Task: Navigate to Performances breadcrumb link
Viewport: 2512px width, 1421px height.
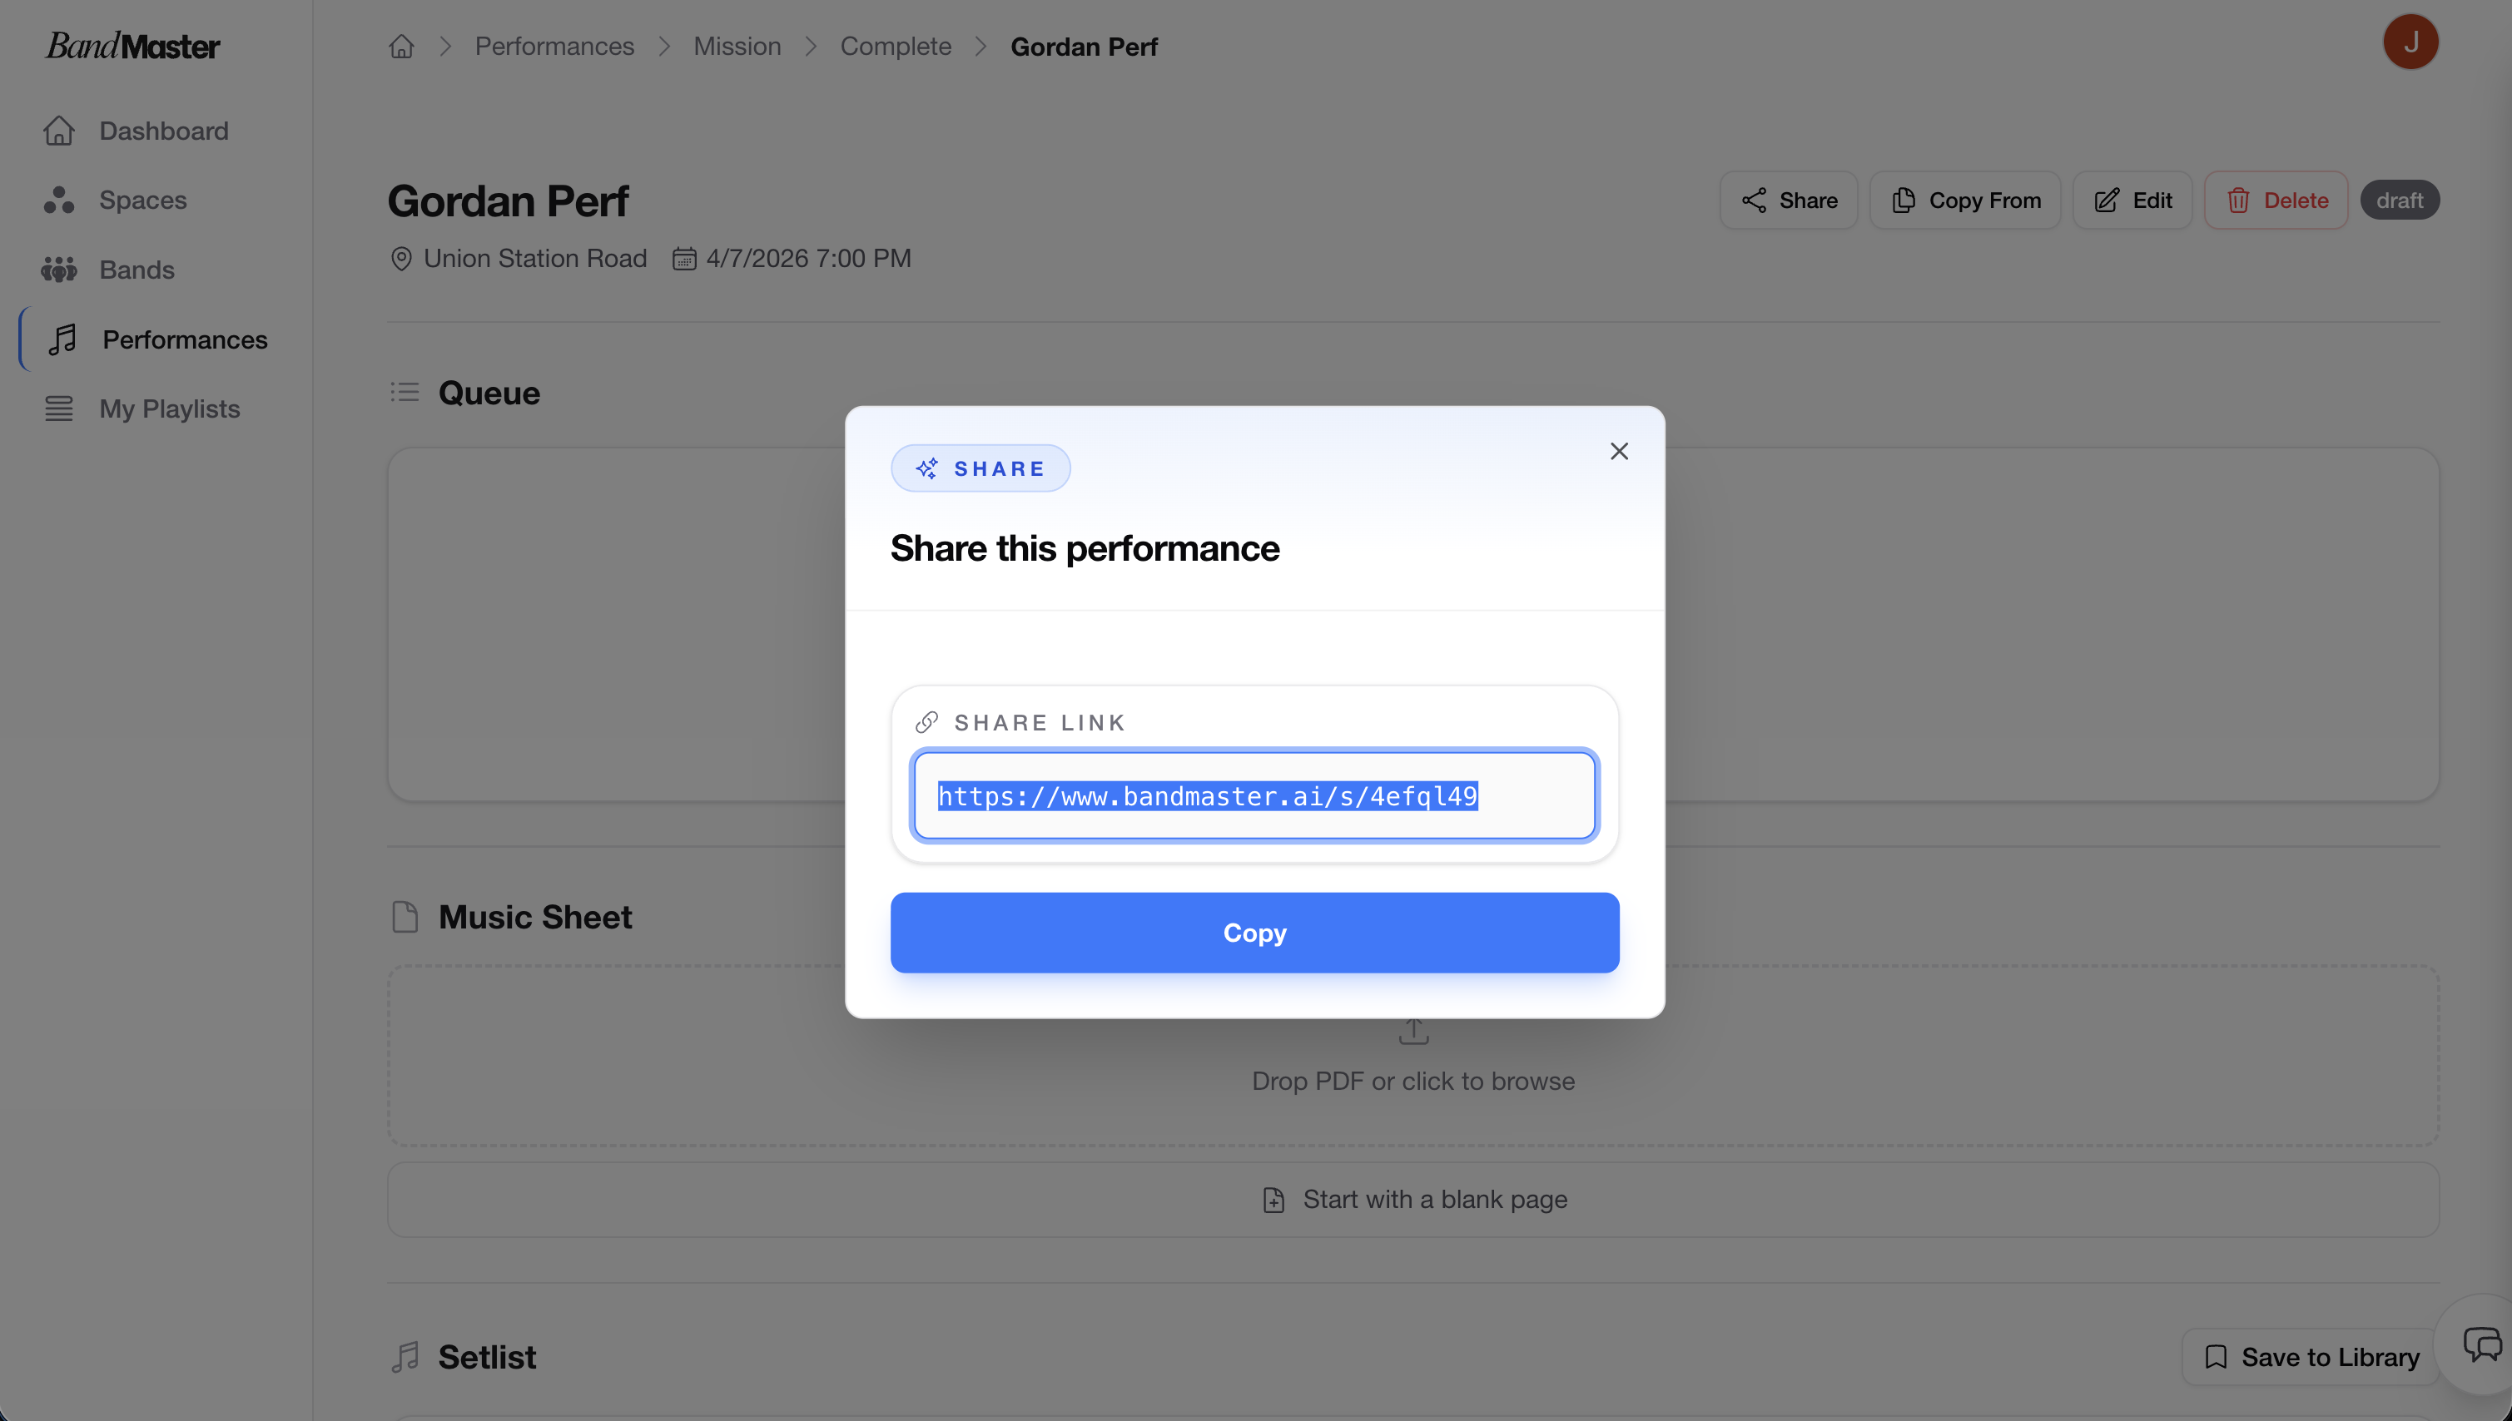Action: [554, 46]
